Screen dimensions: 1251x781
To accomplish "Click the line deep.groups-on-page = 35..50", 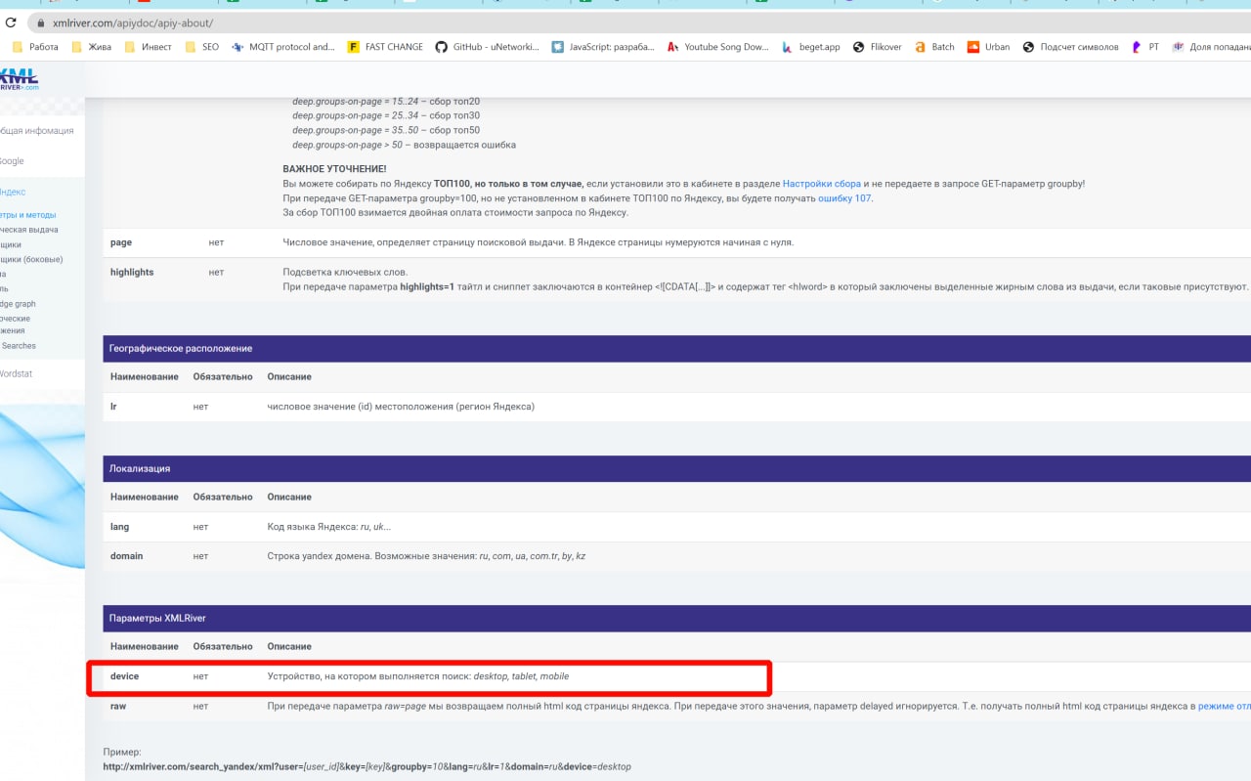I will [x=386, y=130].
